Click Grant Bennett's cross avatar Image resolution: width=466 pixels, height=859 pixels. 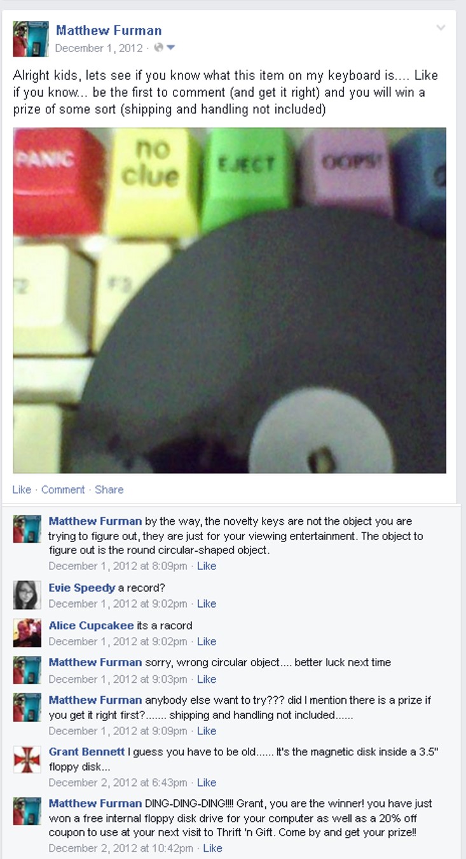(27, 759)
